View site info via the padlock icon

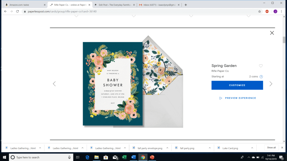pos(25,11)
